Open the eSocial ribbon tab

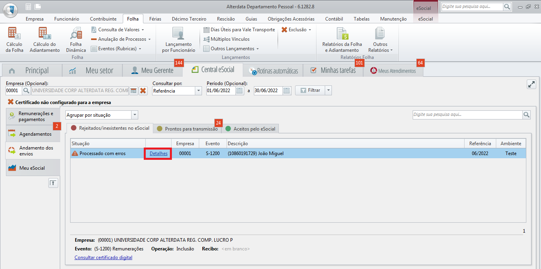coord(425,19)
